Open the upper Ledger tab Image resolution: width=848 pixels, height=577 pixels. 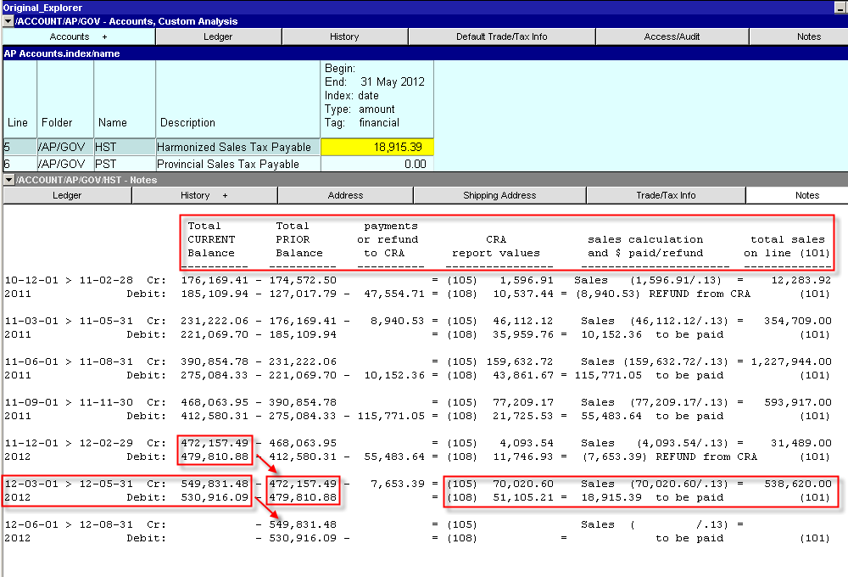click(x=218, y=36)
